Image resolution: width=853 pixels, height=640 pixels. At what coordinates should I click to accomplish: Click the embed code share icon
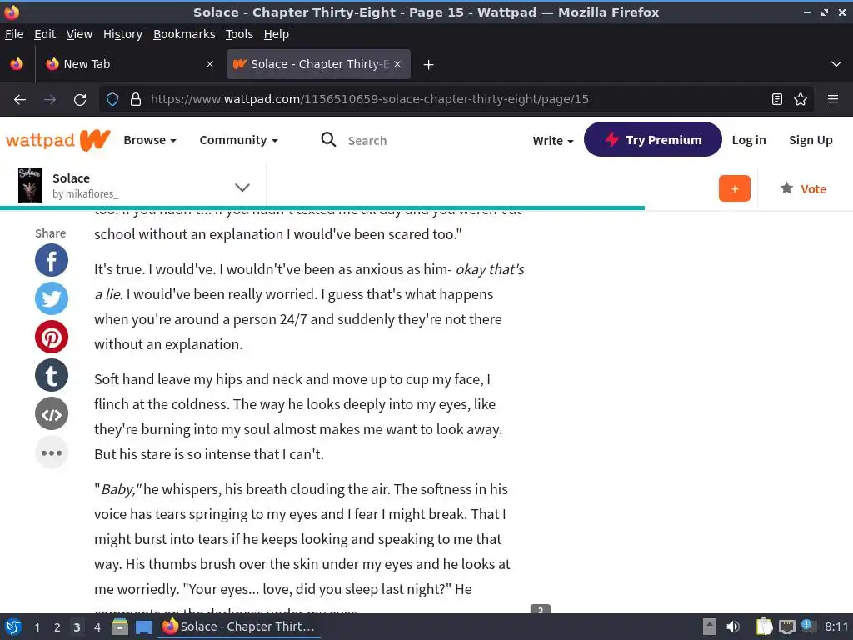51,414
